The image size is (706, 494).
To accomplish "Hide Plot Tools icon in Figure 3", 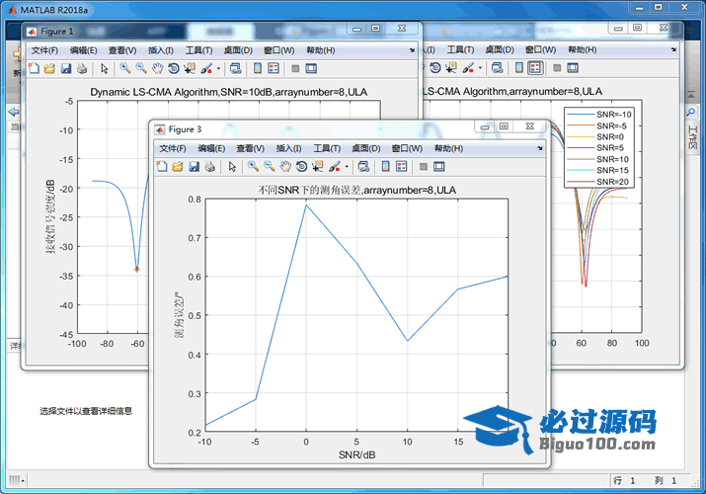I will point(424,167).
